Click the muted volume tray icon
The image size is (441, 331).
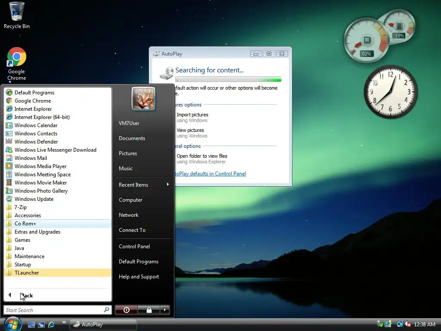[407, 324]
